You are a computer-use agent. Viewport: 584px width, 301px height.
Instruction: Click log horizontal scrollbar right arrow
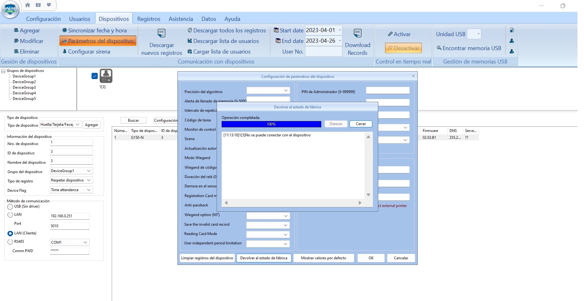point(360,203)
